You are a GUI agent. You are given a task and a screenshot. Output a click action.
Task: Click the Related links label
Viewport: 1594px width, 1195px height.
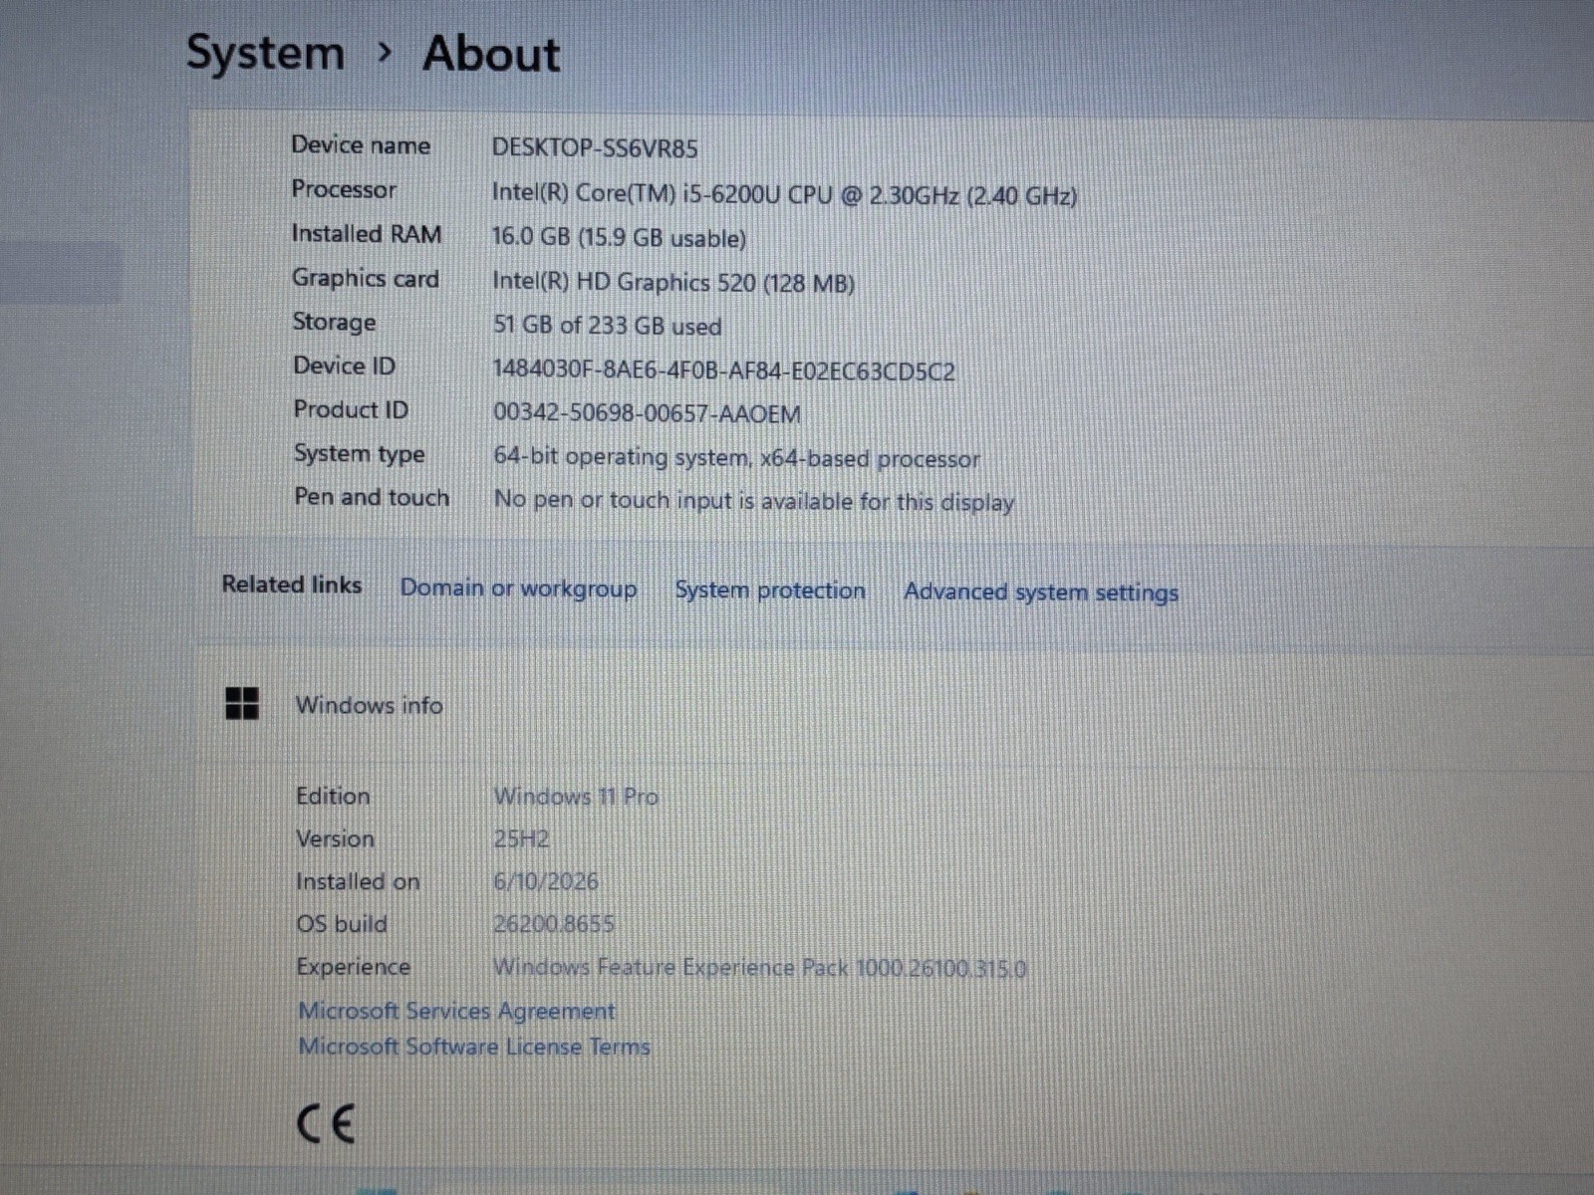pyautogui.click(x=292, y=585)
